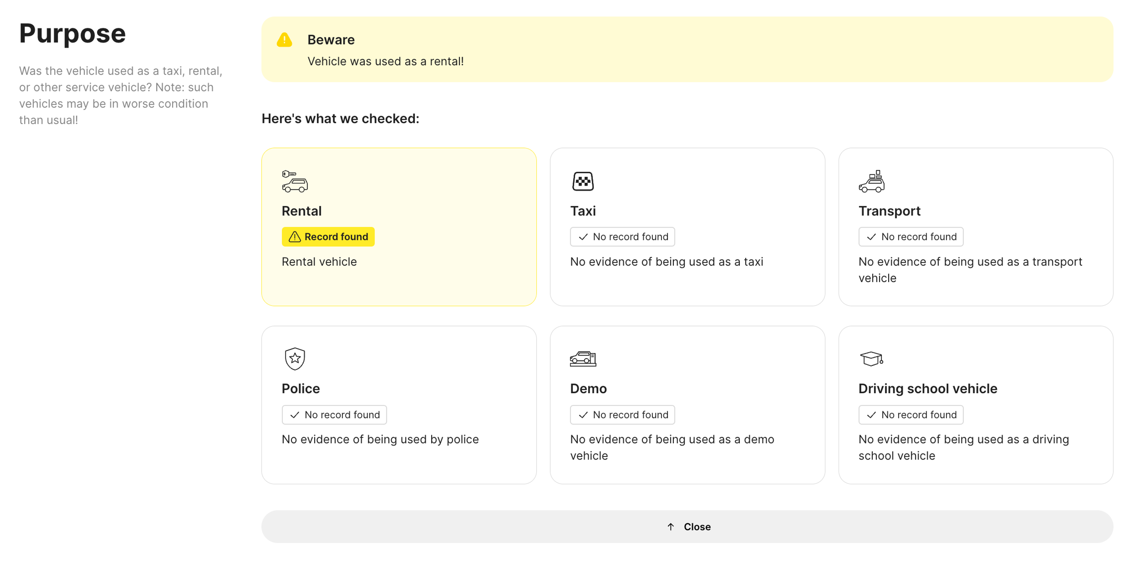1137x562 pixels.
Task: Click the Beware alert title
Action: coord(331,40)
